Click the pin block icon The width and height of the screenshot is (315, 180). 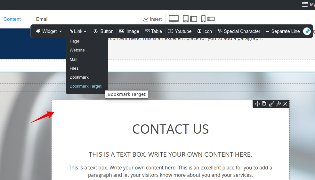tap(279, 104)
